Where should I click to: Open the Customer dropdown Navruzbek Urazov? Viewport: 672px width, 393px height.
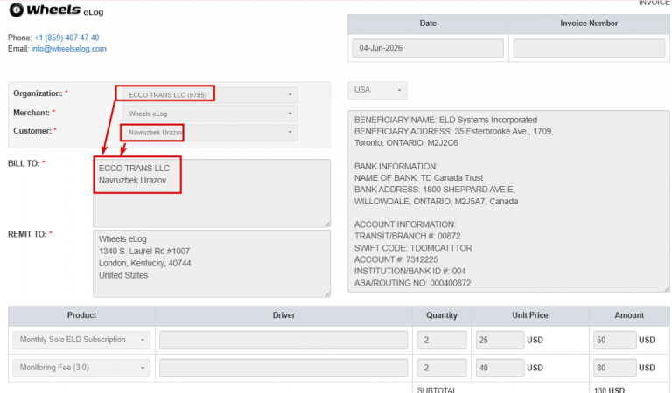210,132
